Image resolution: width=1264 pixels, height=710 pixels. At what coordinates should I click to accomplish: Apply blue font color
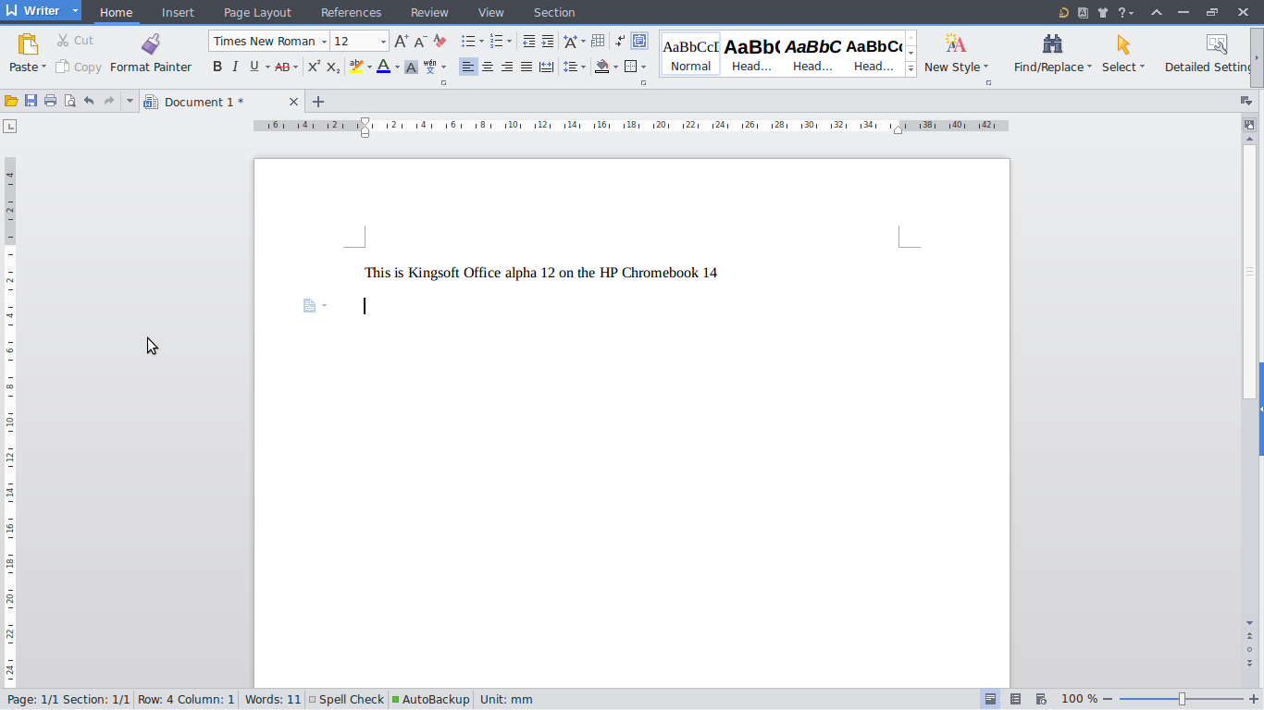(x=383, y=67)
